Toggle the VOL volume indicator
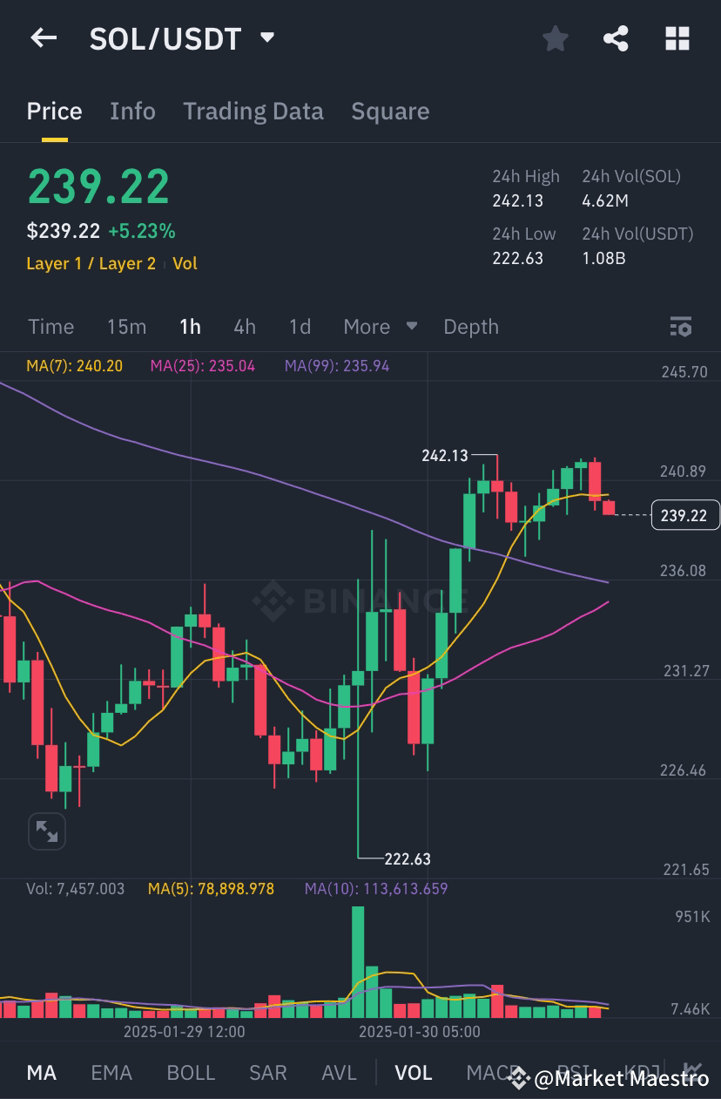The height and width of the screenshot is (1099, 721). [x=414, y=1072]
